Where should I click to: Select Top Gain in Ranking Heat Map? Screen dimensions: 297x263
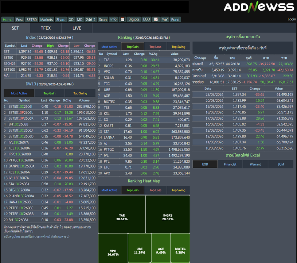point(132,190)
